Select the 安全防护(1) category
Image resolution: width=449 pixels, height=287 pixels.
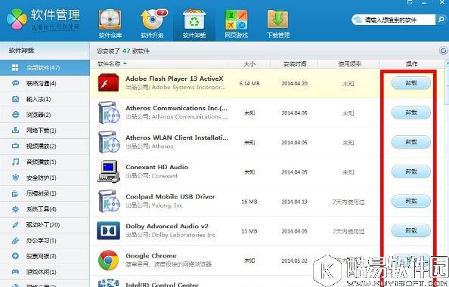tap(45, 177)
